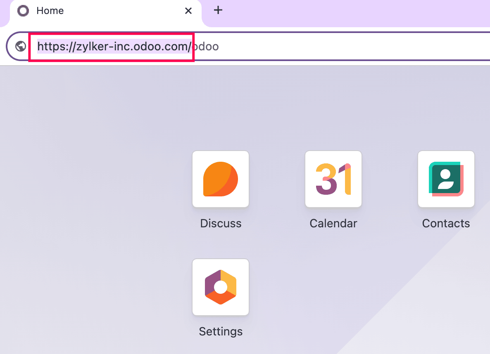Open the Contacts app icon
The image size is (490, 354).
(446, 179)
